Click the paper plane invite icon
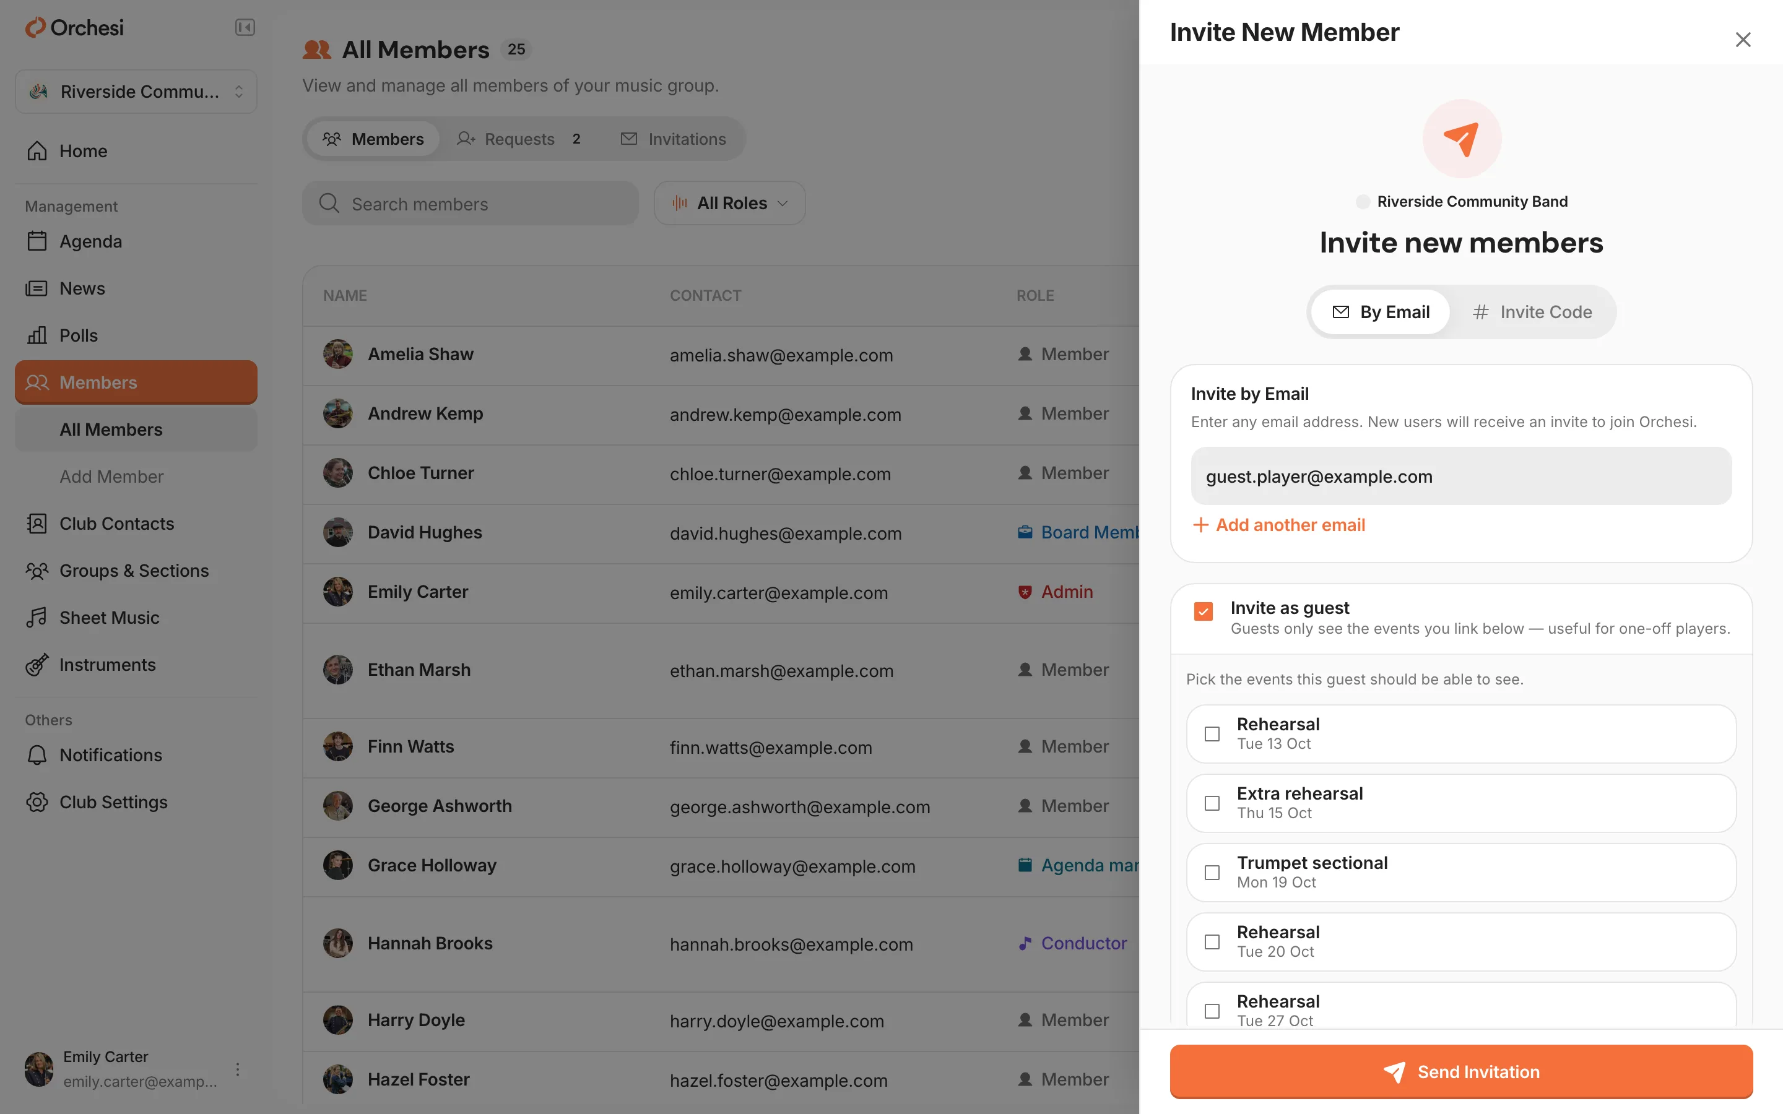This screenshot has width=1783, height=1114. (1461, 139)
